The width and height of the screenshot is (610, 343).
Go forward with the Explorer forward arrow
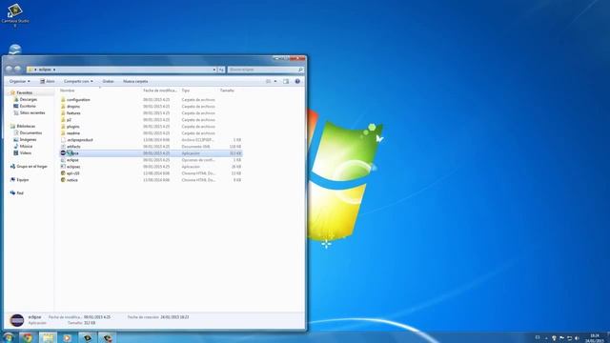pyautogui.click(x=17, y=70)
